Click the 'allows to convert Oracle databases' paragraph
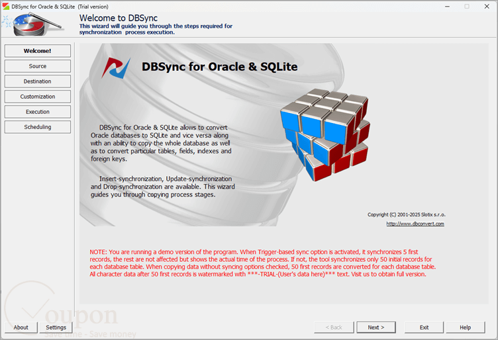 click(161, 143)
